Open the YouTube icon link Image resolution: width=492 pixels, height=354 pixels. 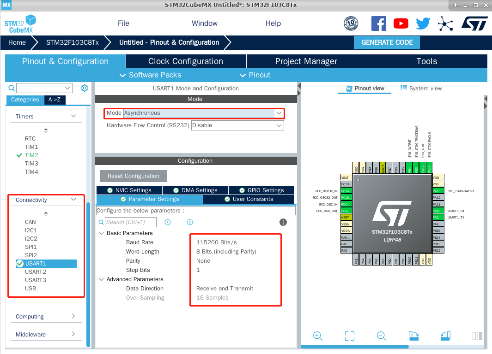(401, 24)
